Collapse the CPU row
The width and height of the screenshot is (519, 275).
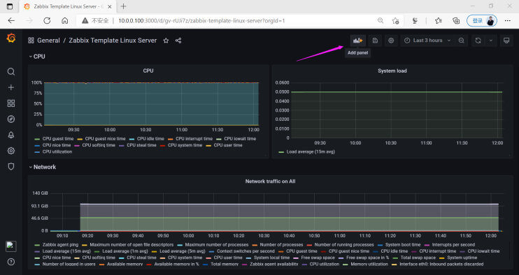pos(37,57)
